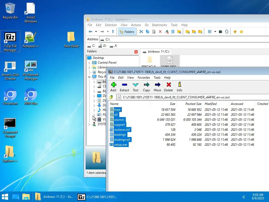This screenshot has height=202, width=269.
Task: Click Forward arrow in Explorer++ toolbar
Action: [x=102, y=32]
